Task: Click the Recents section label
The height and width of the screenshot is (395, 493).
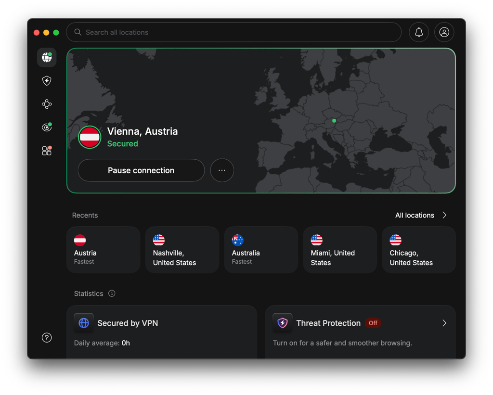Action: tap(85, 215)
